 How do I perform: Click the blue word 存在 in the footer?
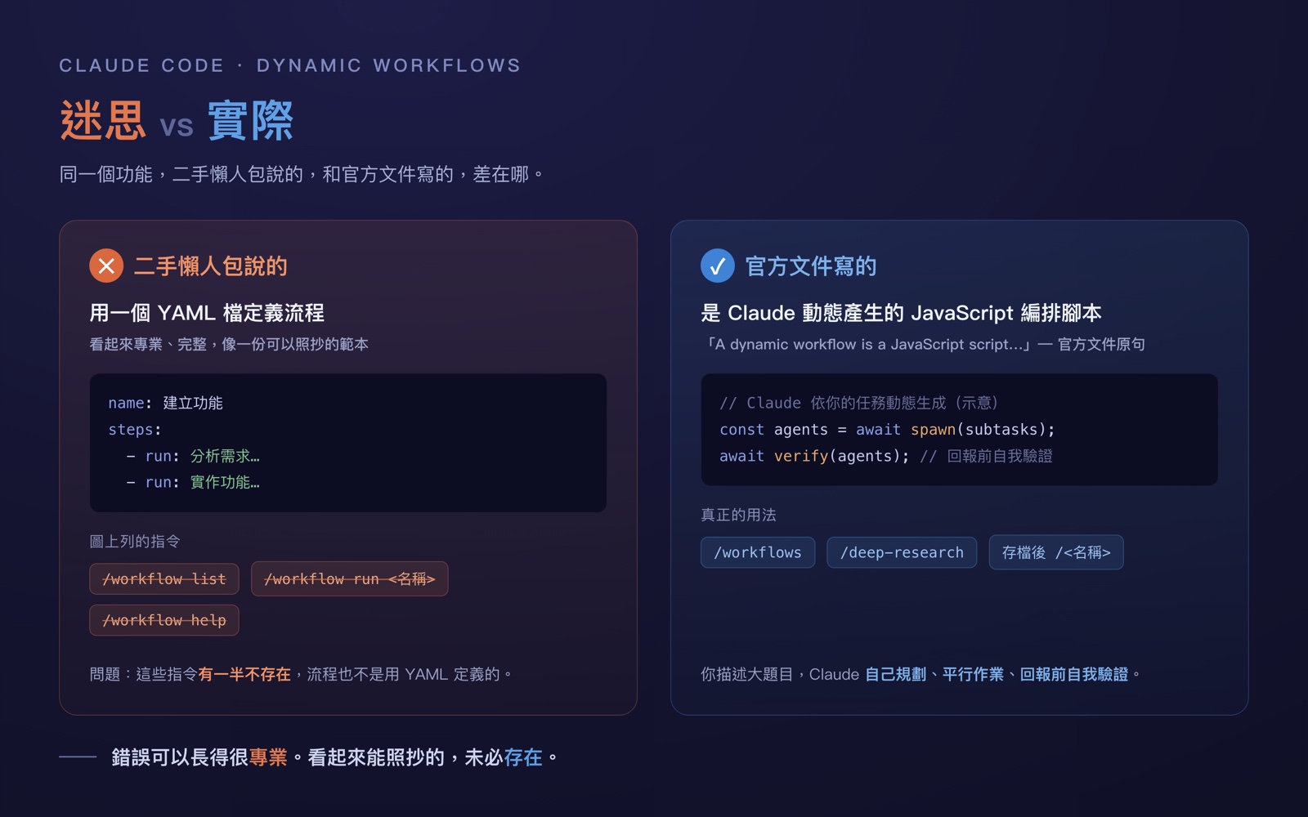click(x=523, y=757)
